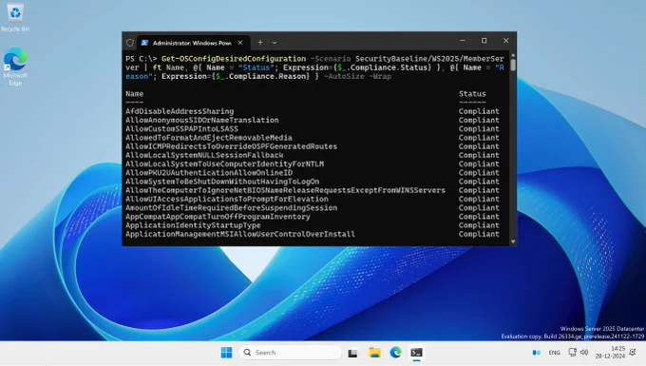The height and width of the screenshot is (366, 646).
Task: Click the Name column header
Action: point(135,93)
